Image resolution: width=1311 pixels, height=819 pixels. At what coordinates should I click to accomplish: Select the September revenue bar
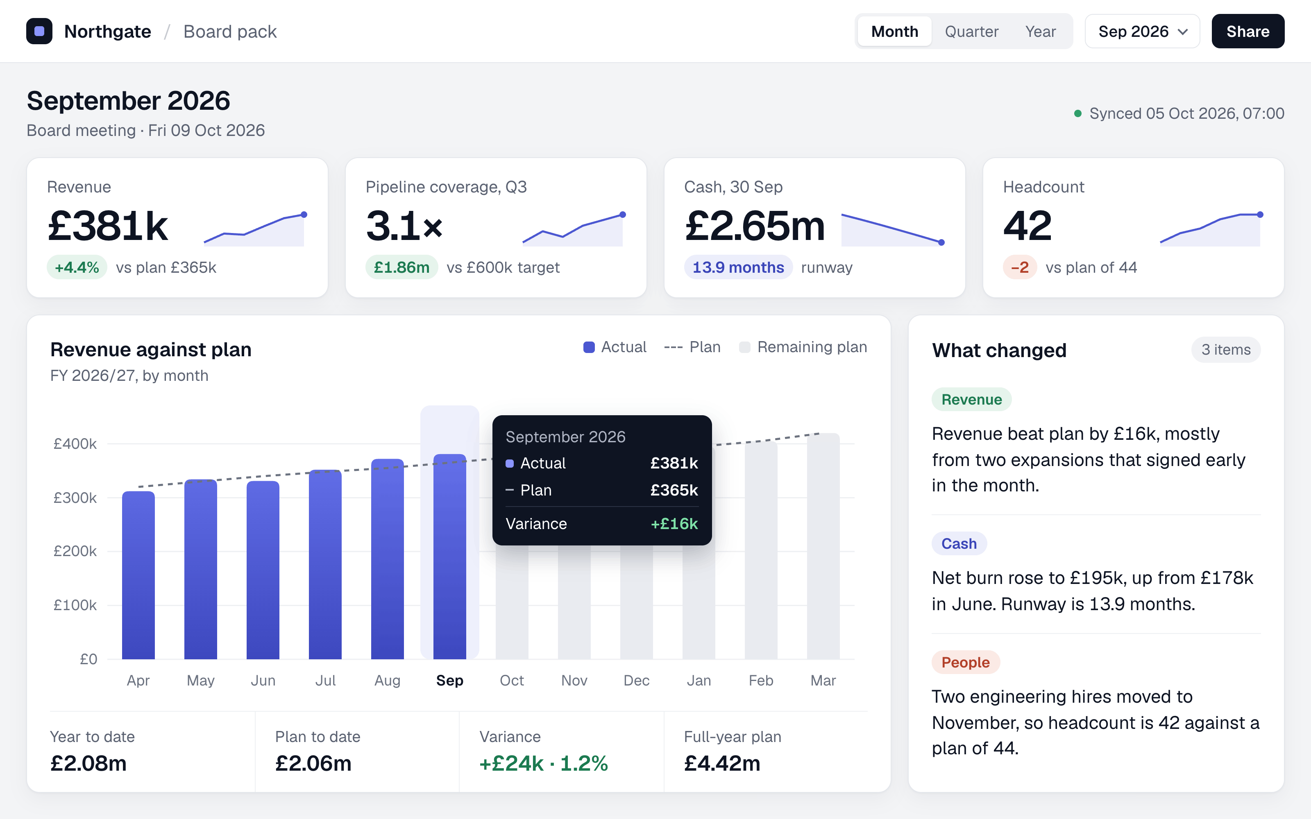click(x=450, y=556)
